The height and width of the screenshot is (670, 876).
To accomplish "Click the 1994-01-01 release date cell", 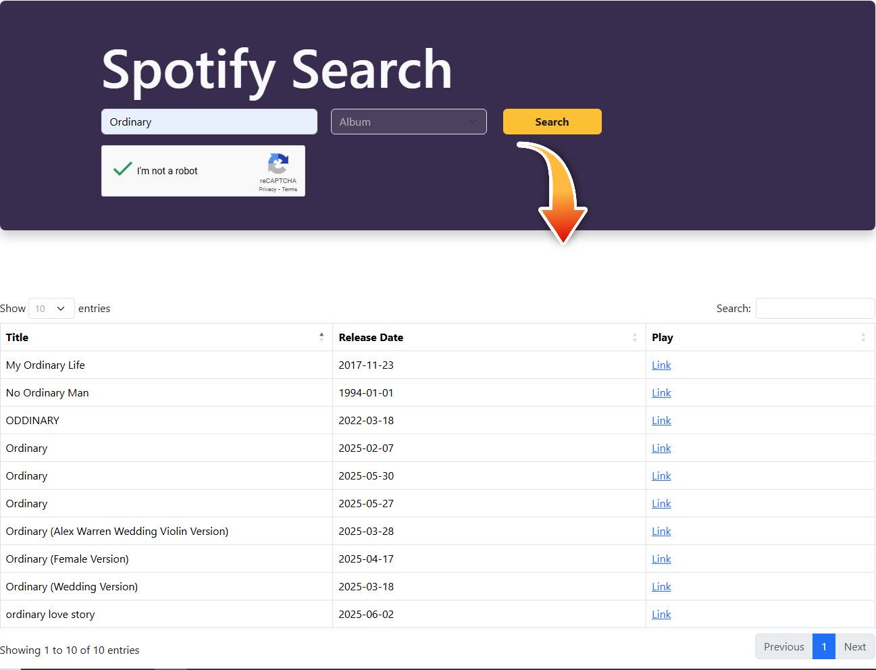I will [489, 392].
